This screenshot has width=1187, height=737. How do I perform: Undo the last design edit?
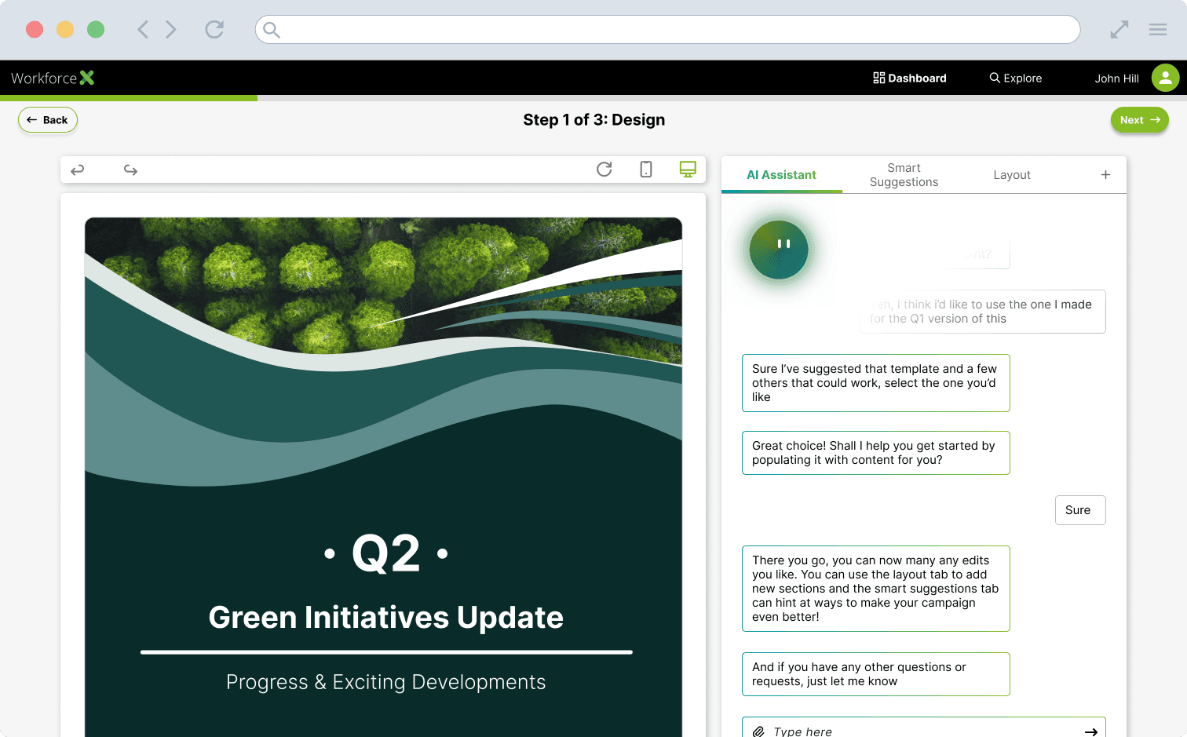[x=78, y=170]
